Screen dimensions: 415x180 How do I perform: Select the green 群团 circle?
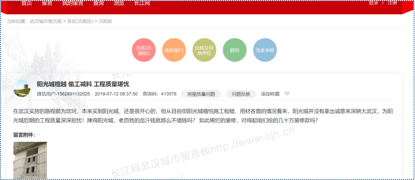[235, 50]
